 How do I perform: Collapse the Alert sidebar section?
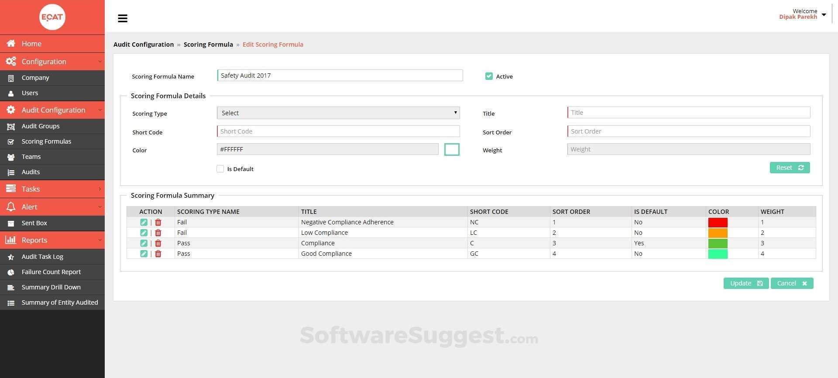click(x=100, y=207)
